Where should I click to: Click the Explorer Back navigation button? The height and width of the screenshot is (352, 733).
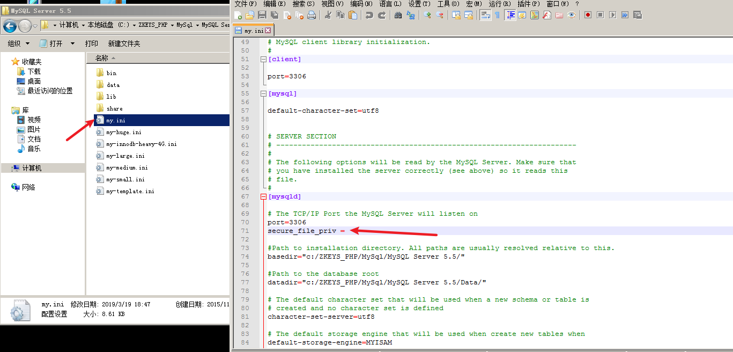coord(10,25)
